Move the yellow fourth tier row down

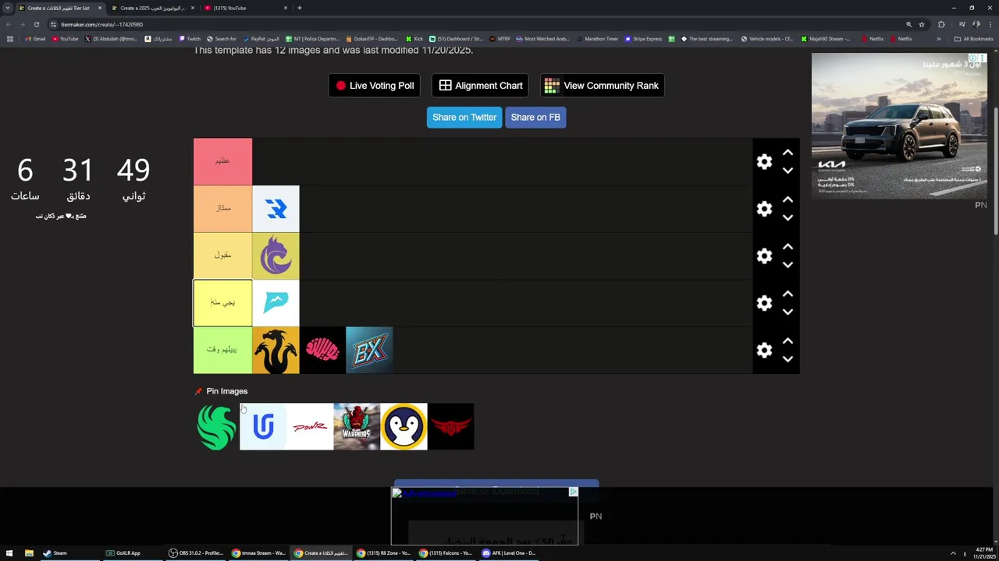click(787, 312)
